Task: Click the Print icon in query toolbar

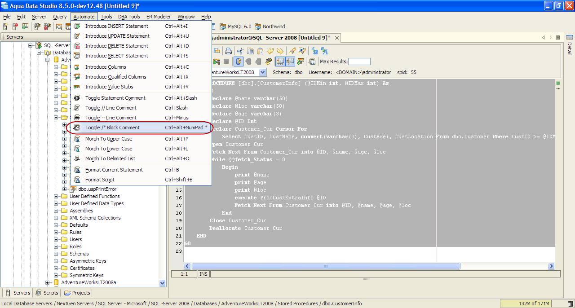Action: (228, 51)
